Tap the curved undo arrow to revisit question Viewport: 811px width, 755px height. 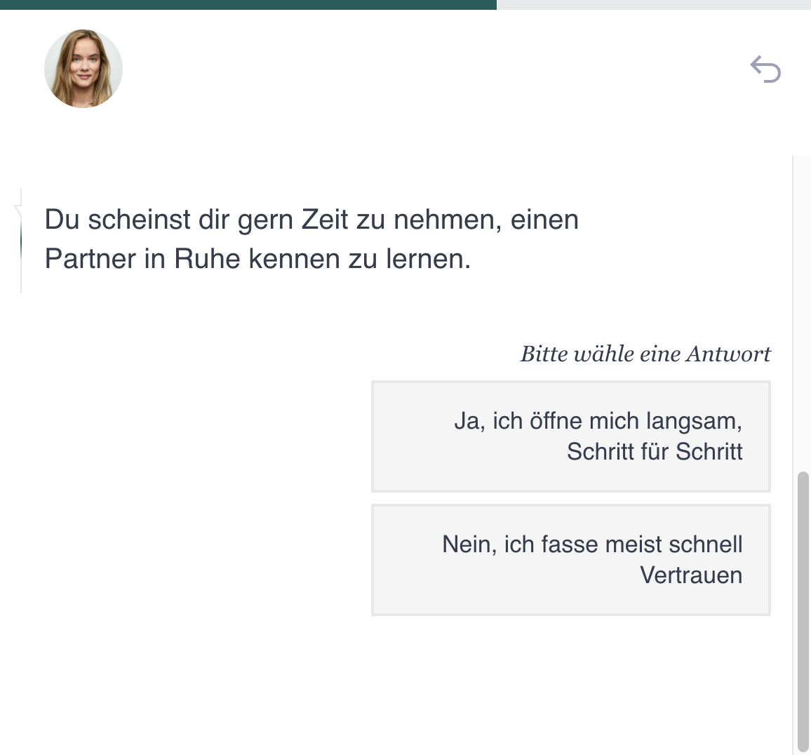click(x=765, y=69)
